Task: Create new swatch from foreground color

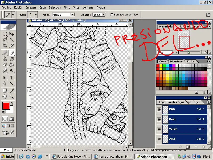Action: 196,92
